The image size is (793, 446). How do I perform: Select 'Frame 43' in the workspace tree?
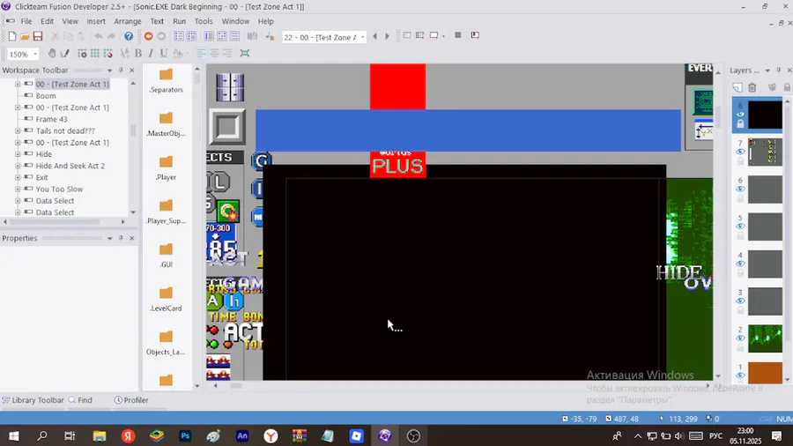pyautogui.click(x=51, y=119)
